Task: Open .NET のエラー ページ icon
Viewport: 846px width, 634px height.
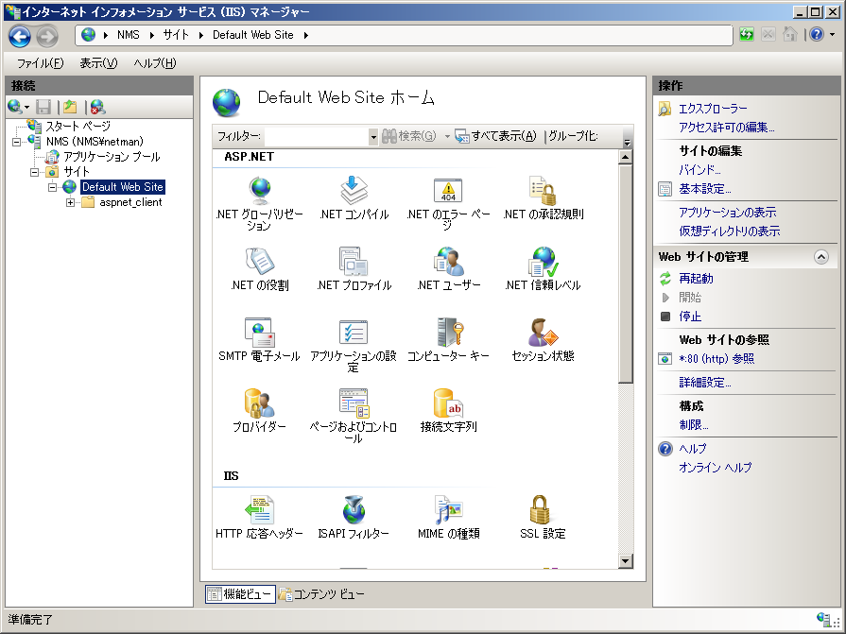Action: pos(448,202)
